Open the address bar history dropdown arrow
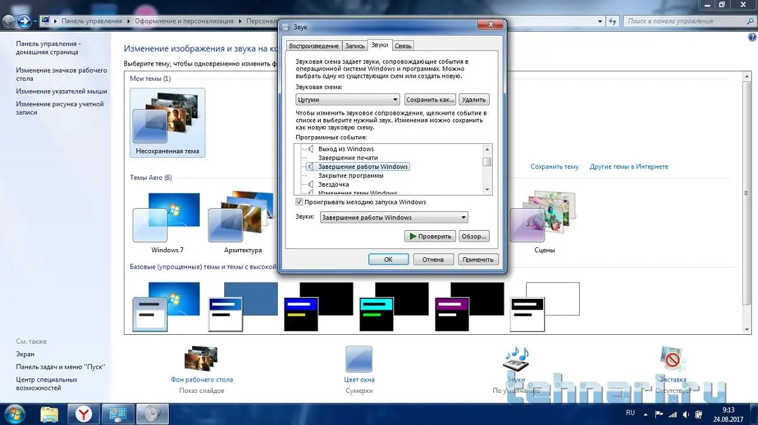This screenshot has width=758, height=425. click(x=598, y=21)
